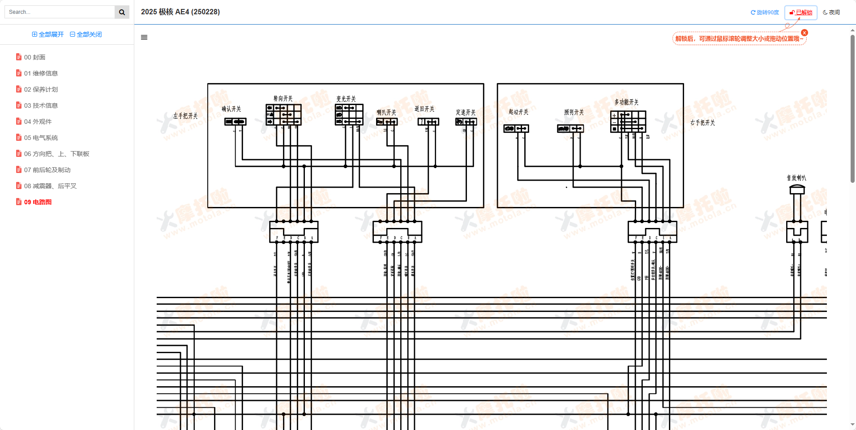
Task: Click the 06 方向把 document icon
Action: (19, 154)
